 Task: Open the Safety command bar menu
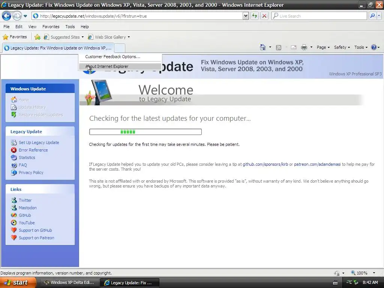click(342, 47)
